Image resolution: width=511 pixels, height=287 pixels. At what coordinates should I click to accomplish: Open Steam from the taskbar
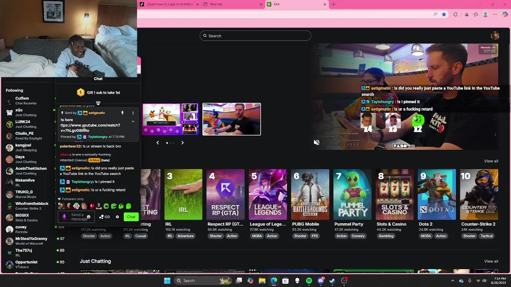coord(332,281)
